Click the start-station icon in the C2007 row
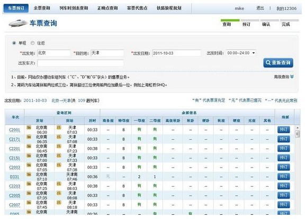306x219 pixels. click(29, 203)
